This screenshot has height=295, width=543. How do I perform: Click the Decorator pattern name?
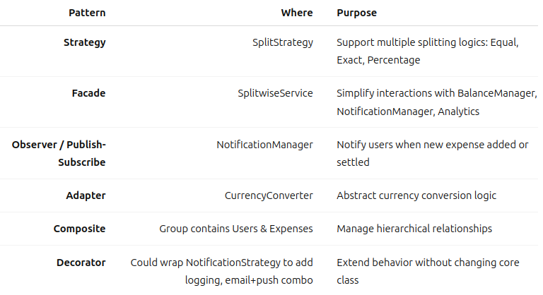click(81, 263)
